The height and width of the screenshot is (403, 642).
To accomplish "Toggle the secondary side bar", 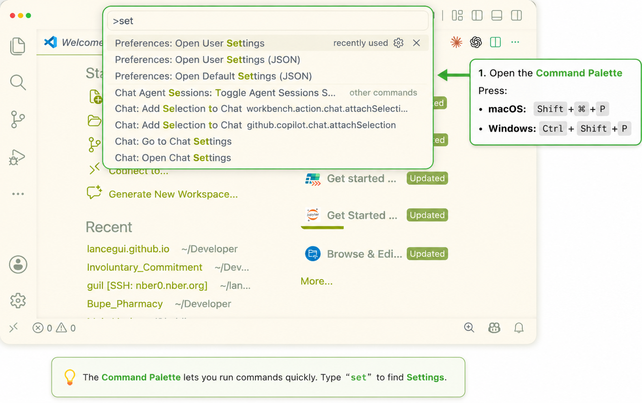I will (x=517, y=15).
